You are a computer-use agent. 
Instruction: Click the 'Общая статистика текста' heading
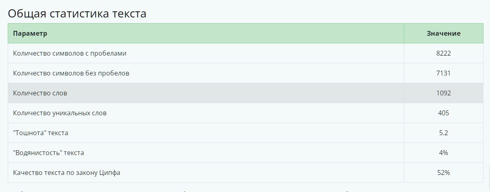[77, 13]
